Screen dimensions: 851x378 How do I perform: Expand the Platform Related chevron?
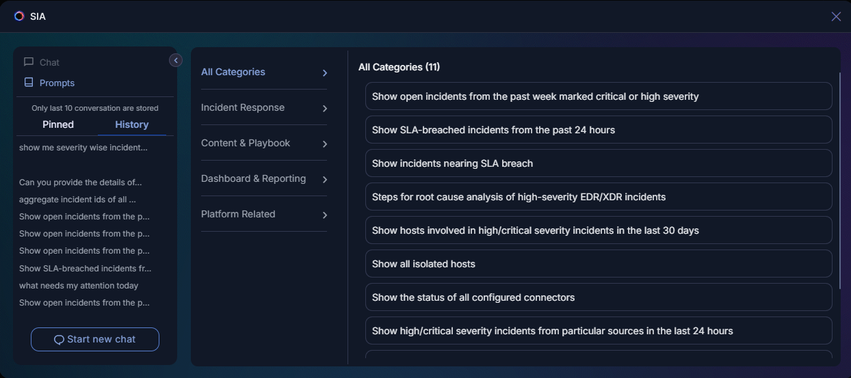click(x=325, y=215)
